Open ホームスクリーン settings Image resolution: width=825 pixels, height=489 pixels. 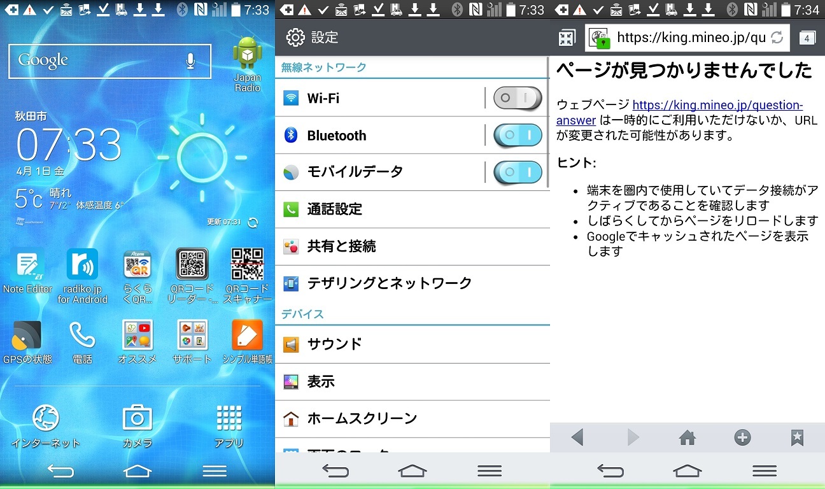coord(412,418)
